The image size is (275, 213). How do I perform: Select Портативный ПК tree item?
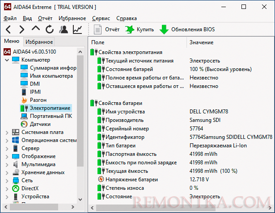pos(50,116)
